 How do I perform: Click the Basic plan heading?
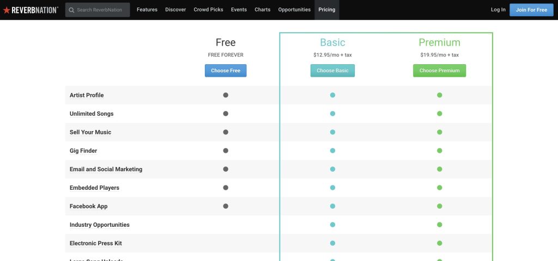pos(333,42)
